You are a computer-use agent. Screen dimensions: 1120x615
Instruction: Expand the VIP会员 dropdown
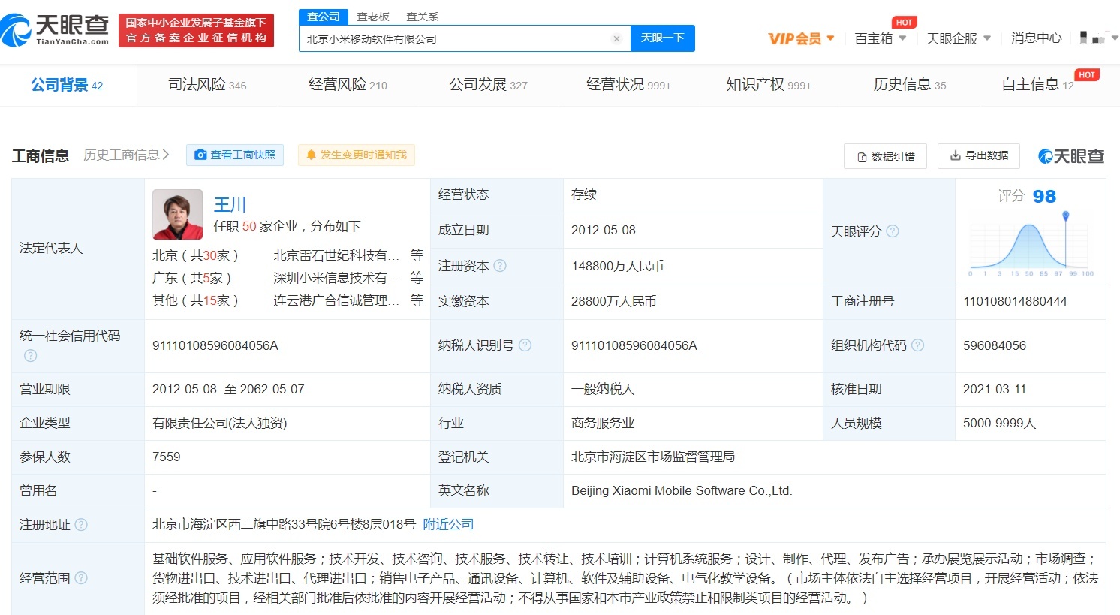coord(802,38)
